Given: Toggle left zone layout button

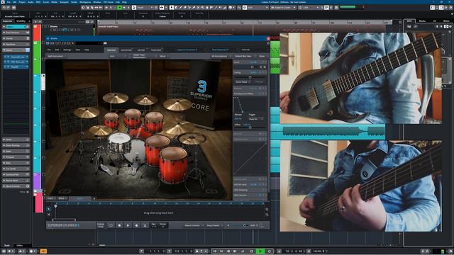Looking at the screenshot, I should pyautogui.click(x=432, y=8).
